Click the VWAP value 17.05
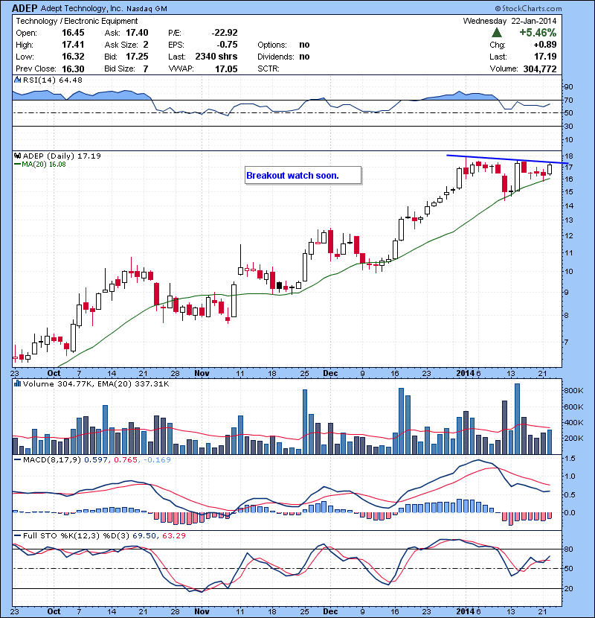Screen dimensions: 595x618 click(226, 69)
